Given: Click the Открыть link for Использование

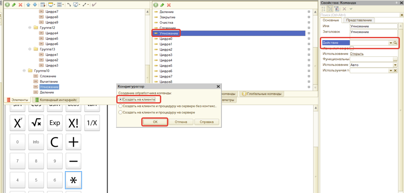Looking at the screenshot, I should (357, 54).
